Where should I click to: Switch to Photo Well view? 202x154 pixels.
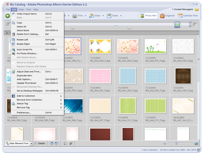tap(149, 16)
